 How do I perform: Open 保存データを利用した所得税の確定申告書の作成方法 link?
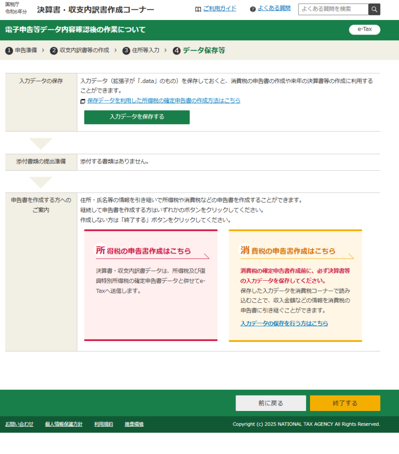(x=163, y=101)
